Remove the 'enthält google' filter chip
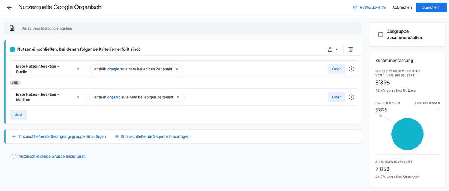Viewport: 449px width, 191px height. click(x=177, y=69)
